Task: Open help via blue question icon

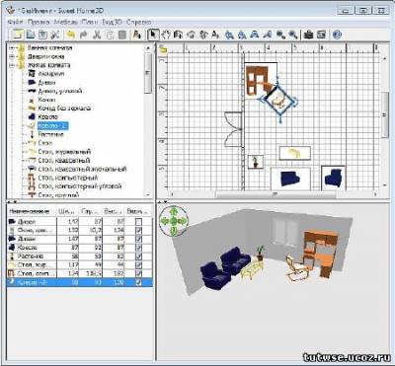Action: 337,35
